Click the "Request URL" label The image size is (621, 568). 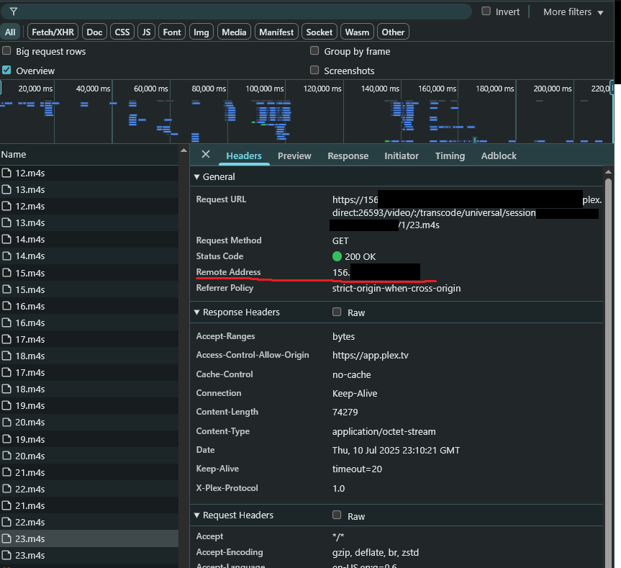(x=221, y=199)
